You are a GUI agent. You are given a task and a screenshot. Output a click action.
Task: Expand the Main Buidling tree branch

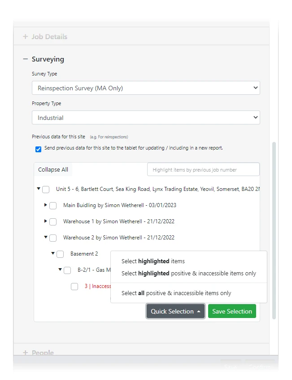45,205
